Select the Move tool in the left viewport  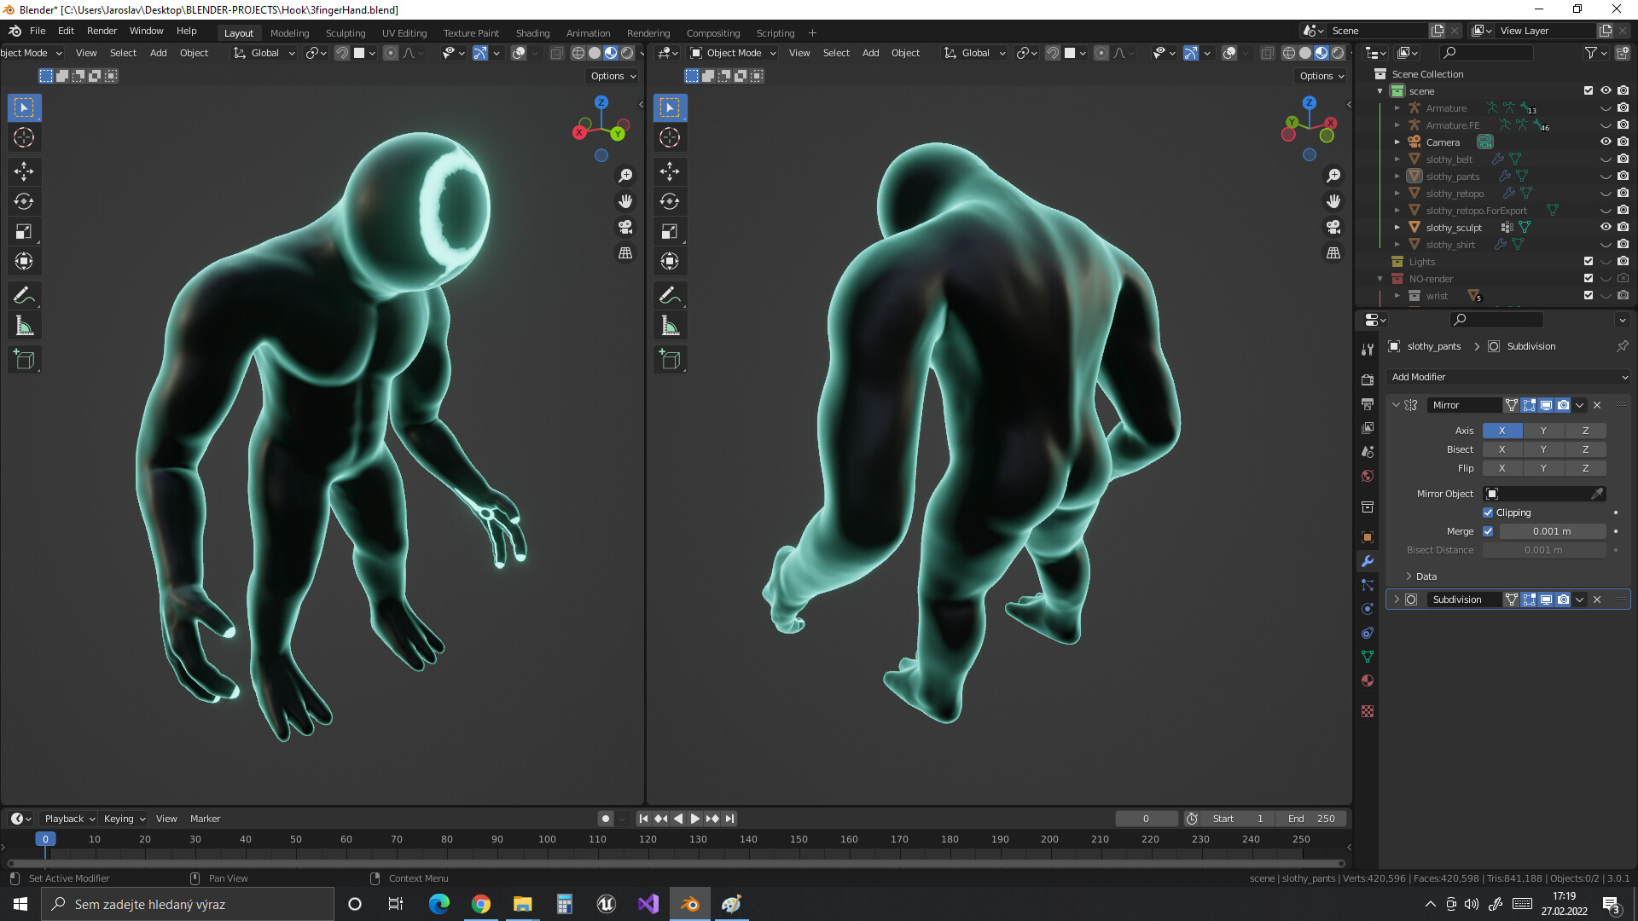(x=24, y=171)
